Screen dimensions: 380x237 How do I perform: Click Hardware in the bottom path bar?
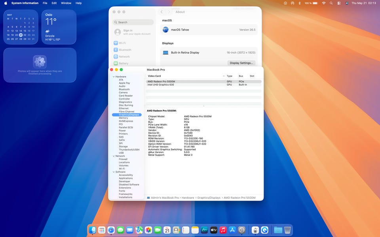click(x=188, y=198)
